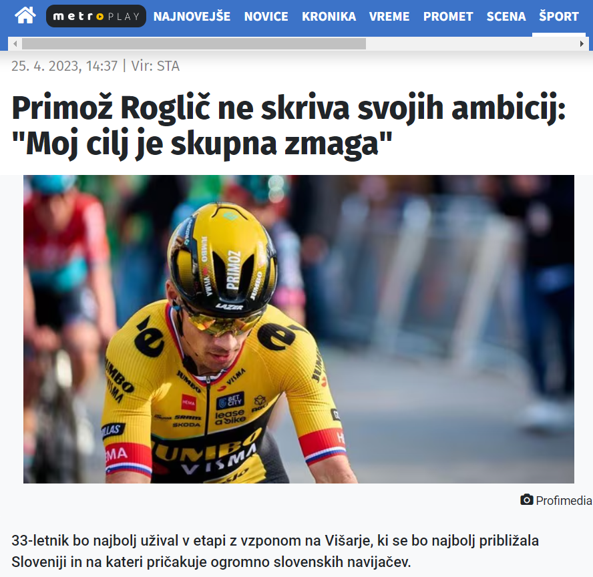Screen dimensions: 593x577
Task: Click the left scroll arrow of menu bar
Action: [15, 44]
